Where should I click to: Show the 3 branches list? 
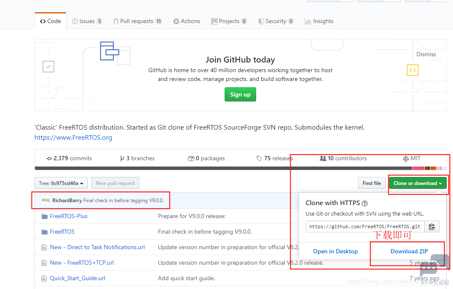point(137,158)
